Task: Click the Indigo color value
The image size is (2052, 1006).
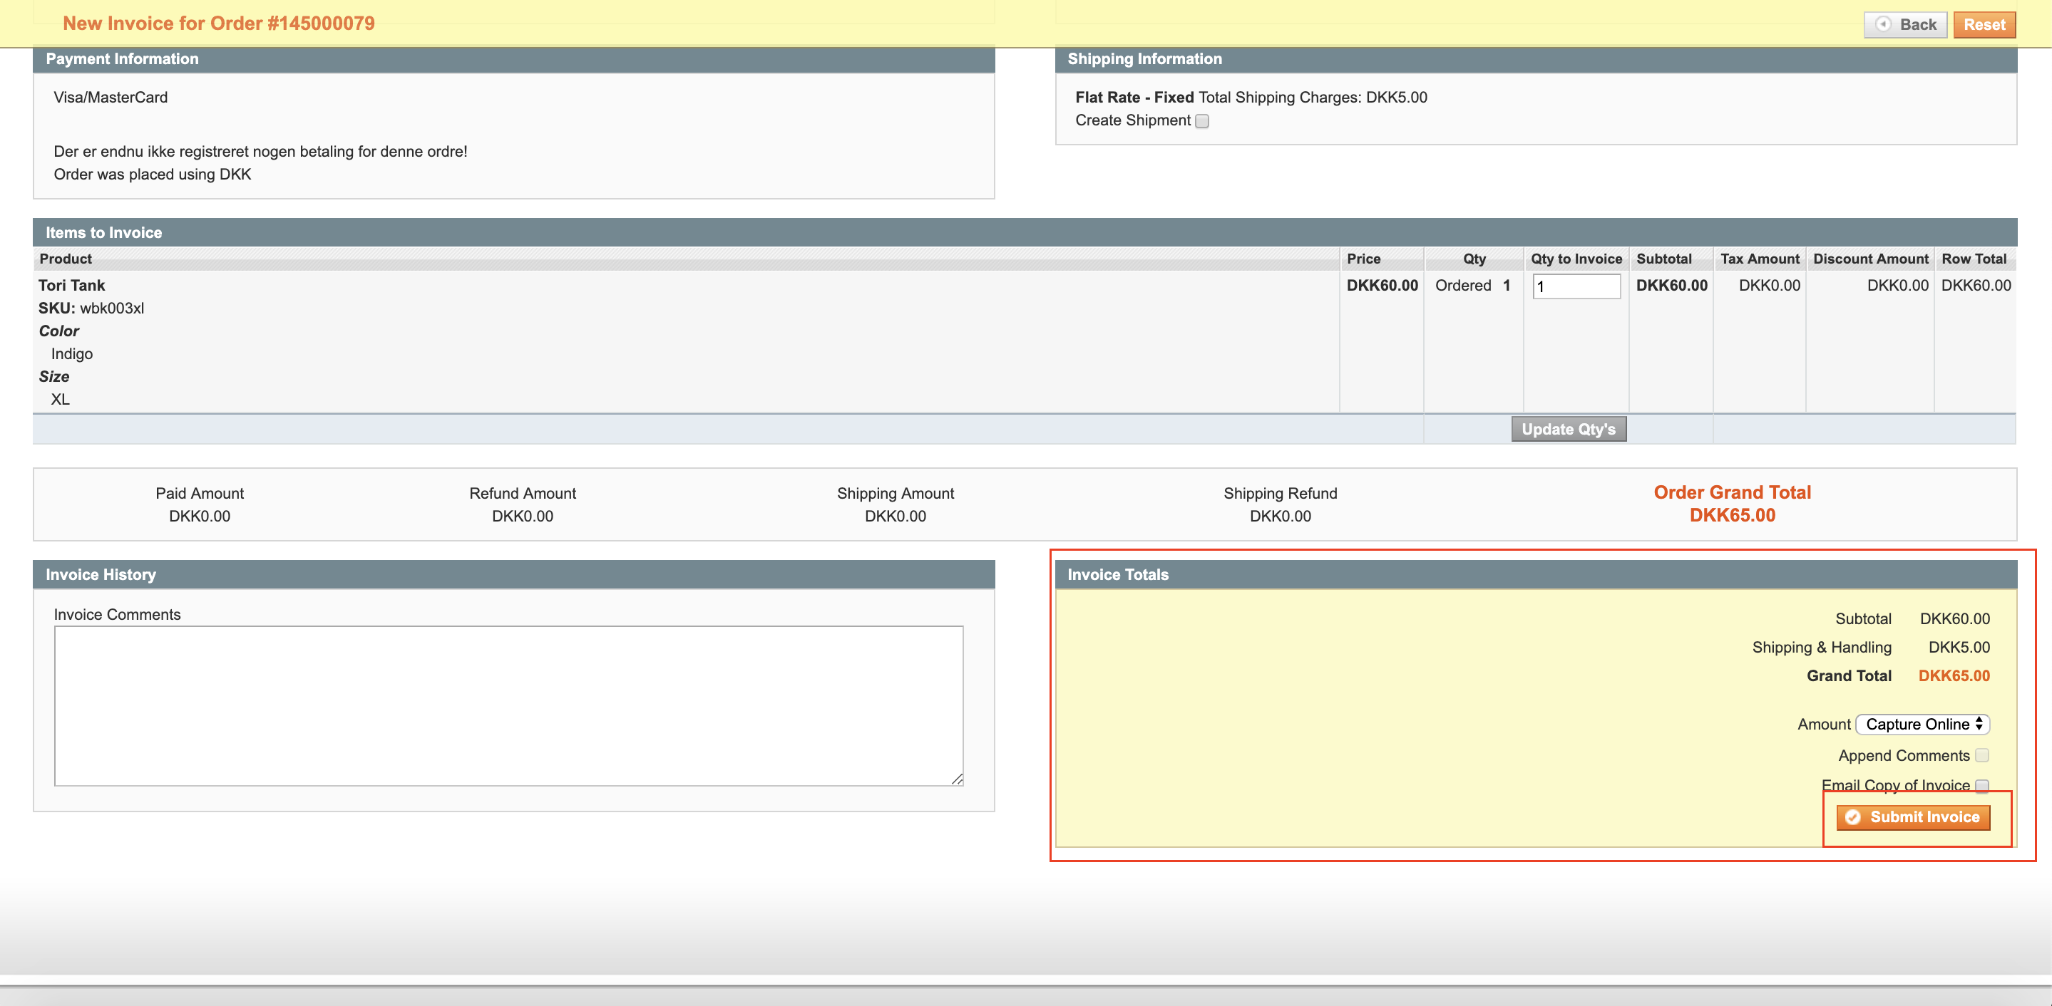Action: (x=72, y=353)
